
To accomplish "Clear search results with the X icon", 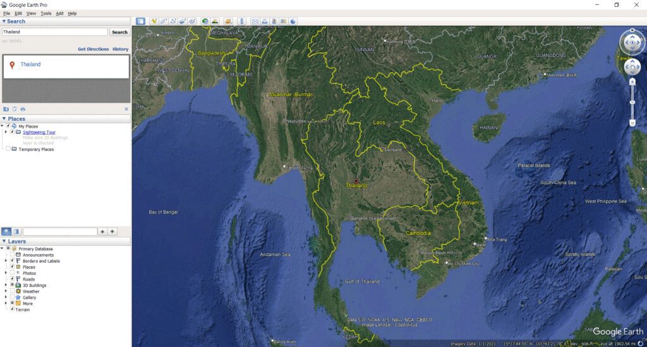I will click(x=126, y=109).
